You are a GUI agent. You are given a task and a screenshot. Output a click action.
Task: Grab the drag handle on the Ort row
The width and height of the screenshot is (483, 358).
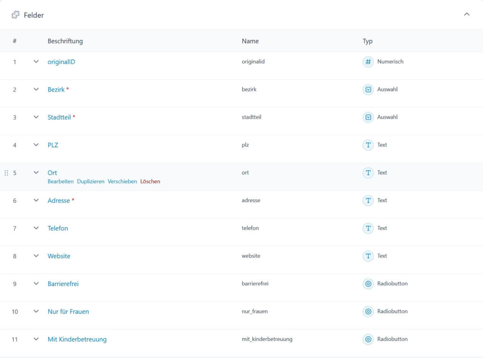tap(6, 173)
